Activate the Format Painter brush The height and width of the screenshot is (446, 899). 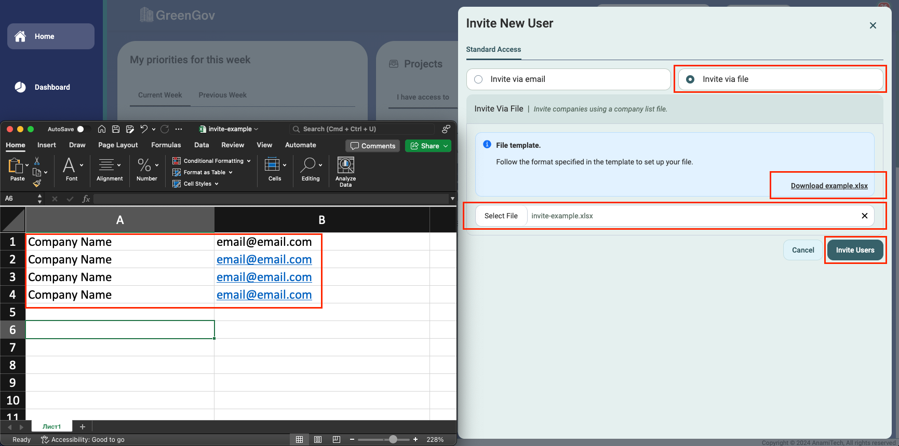click(x=37, y=183)
